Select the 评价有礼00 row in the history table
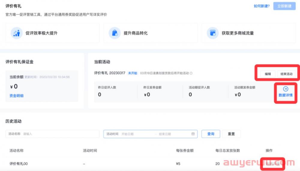The height and width of the screenshot is (171, 300). 19,164
